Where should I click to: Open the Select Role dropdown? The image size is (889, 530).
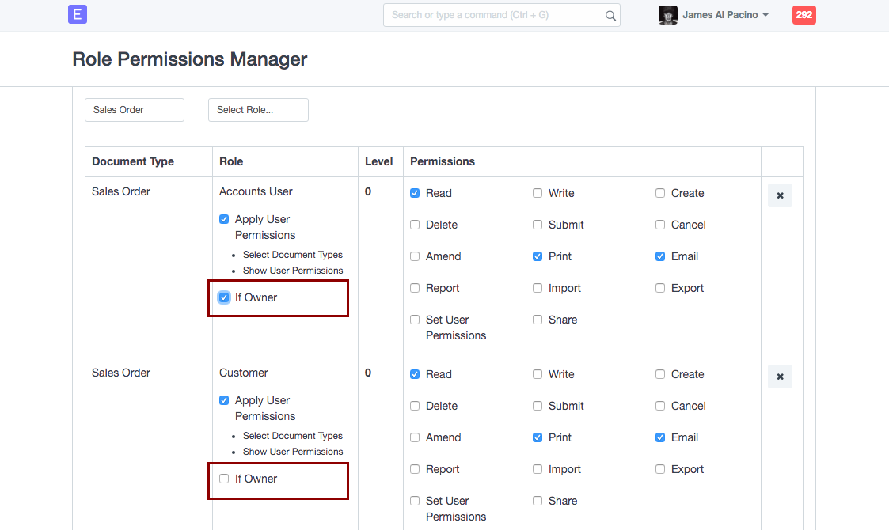tap(258, 110)
